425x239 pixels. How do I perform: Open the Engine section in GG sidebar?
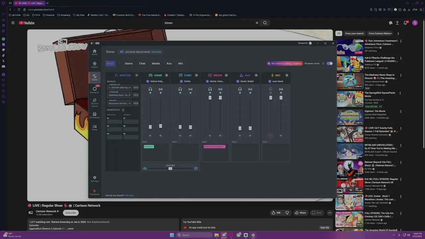95,65
